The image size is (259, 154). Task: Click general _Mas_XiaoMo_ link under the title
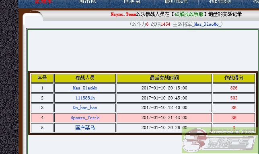[206, 24]
